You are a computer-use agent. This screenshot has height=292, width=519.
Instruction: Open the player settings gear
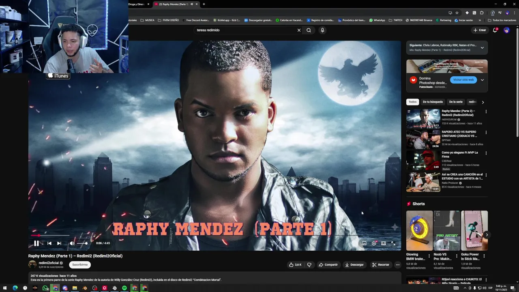374,243
